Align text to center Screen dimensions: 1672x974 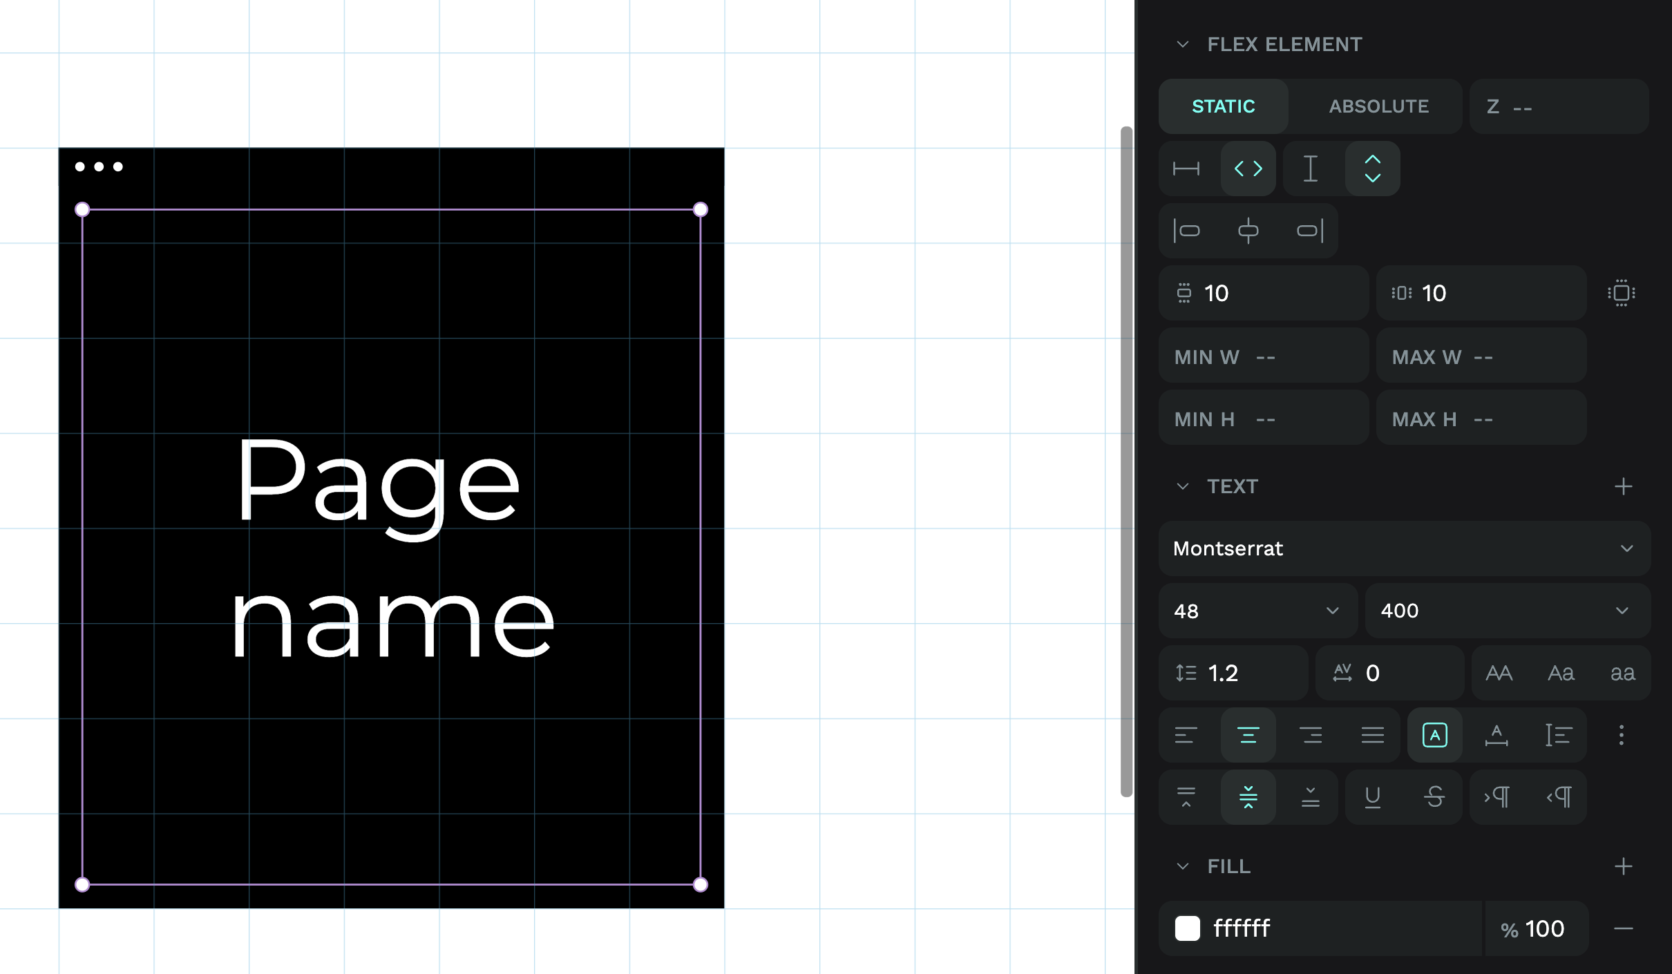[1248, 735]
